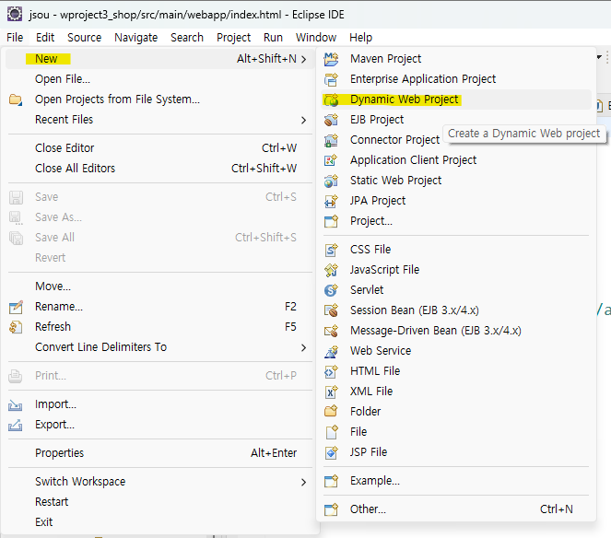Click the Dynamic Web Project globe icon
Screen dimensions: 611x538
click(331, 99)
